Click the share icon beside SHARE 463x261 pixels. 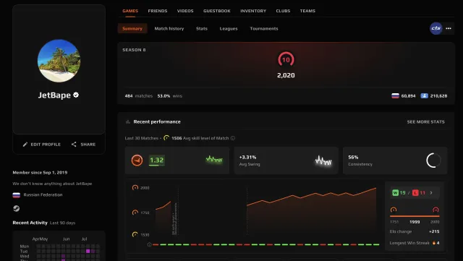pyautogui.click(x=74, y=144)
